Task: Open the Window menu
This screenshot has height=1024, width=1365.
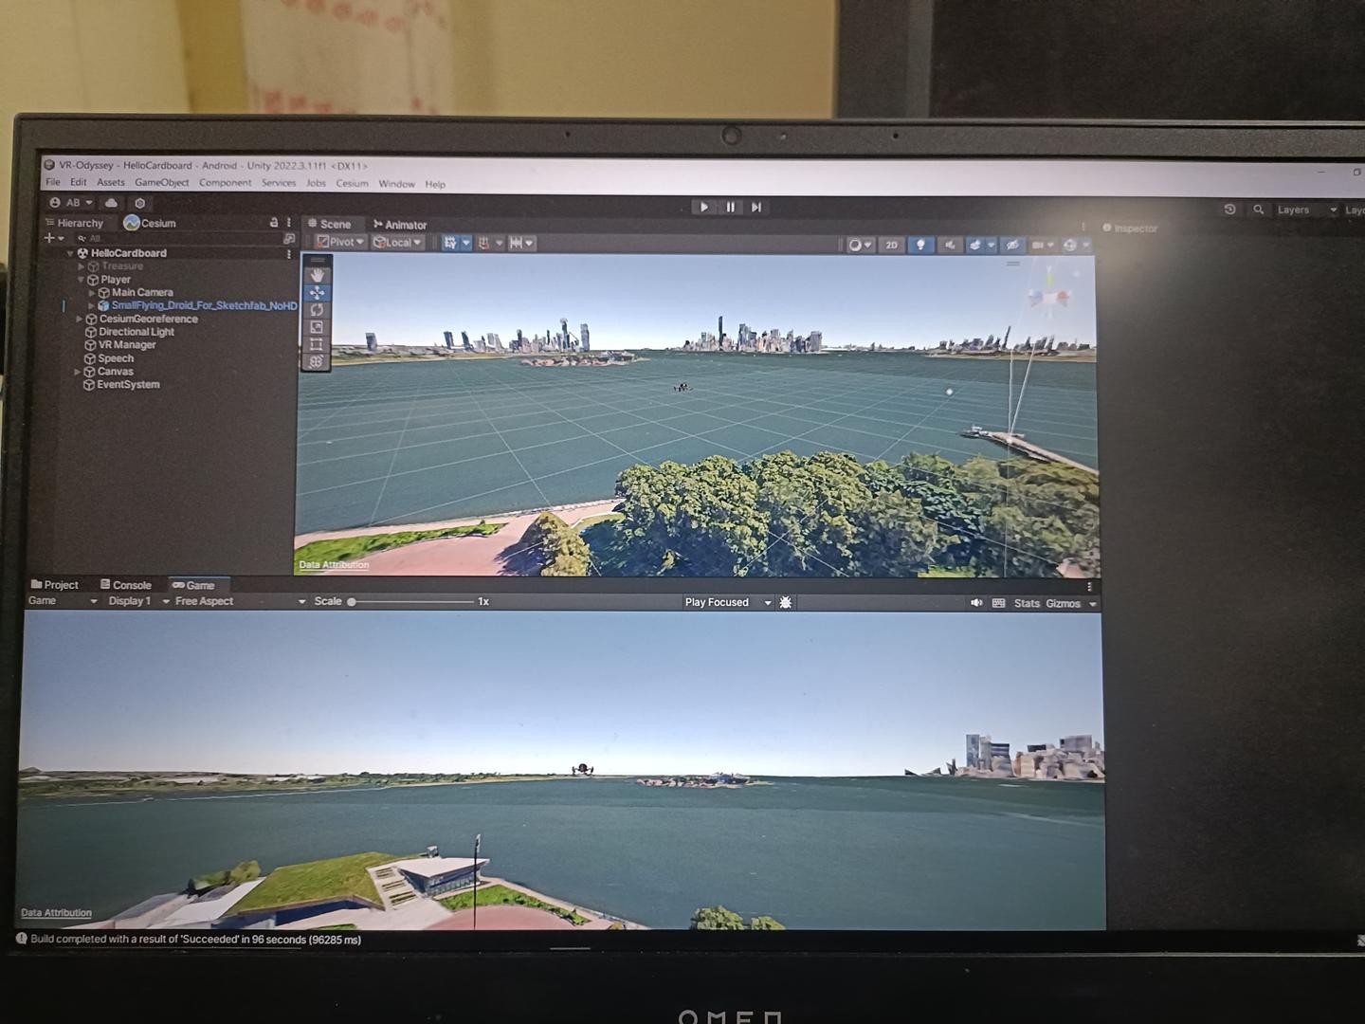Action: [x=396, y=184]
